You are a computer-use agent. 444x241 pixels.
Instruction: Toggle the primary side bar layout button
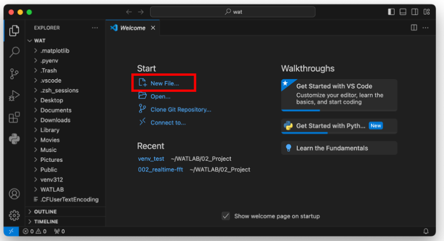(x=391, y=12)
